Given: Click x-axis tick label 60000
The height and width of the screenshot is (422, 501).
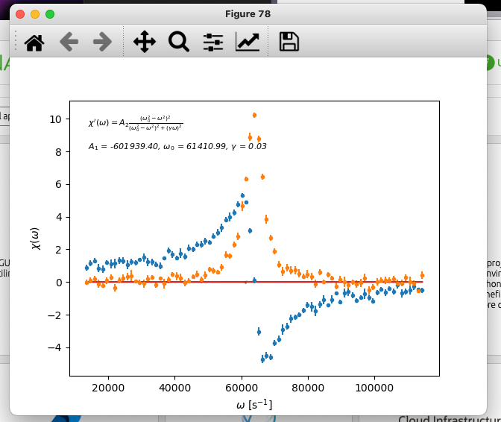Looking at the screenshot, I should pos(242,388).
